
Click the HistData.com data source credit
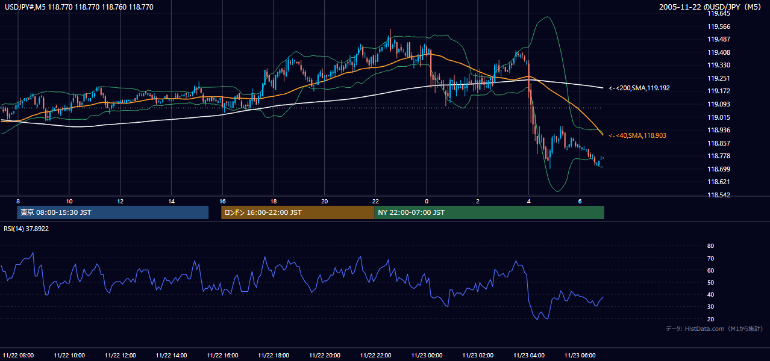[715, 329]
